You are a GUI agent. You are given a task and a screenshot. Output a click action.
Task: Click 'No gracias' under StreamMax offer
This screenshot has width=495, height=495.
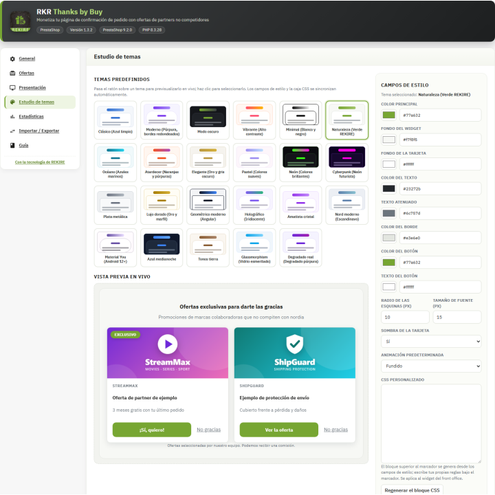209,430
